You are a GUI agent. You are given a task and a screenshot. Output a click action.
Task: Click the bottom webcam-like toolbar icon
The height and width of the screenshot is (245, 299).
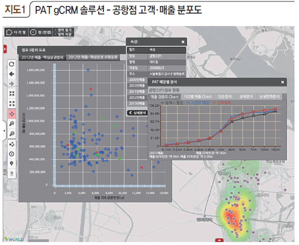pyautogui.click(x=12, y=174)
